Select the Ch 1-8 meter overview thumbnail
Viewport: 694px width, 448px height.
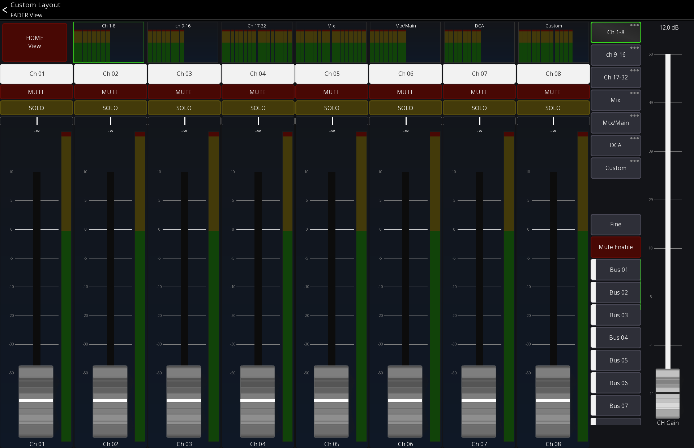[109, 42]
